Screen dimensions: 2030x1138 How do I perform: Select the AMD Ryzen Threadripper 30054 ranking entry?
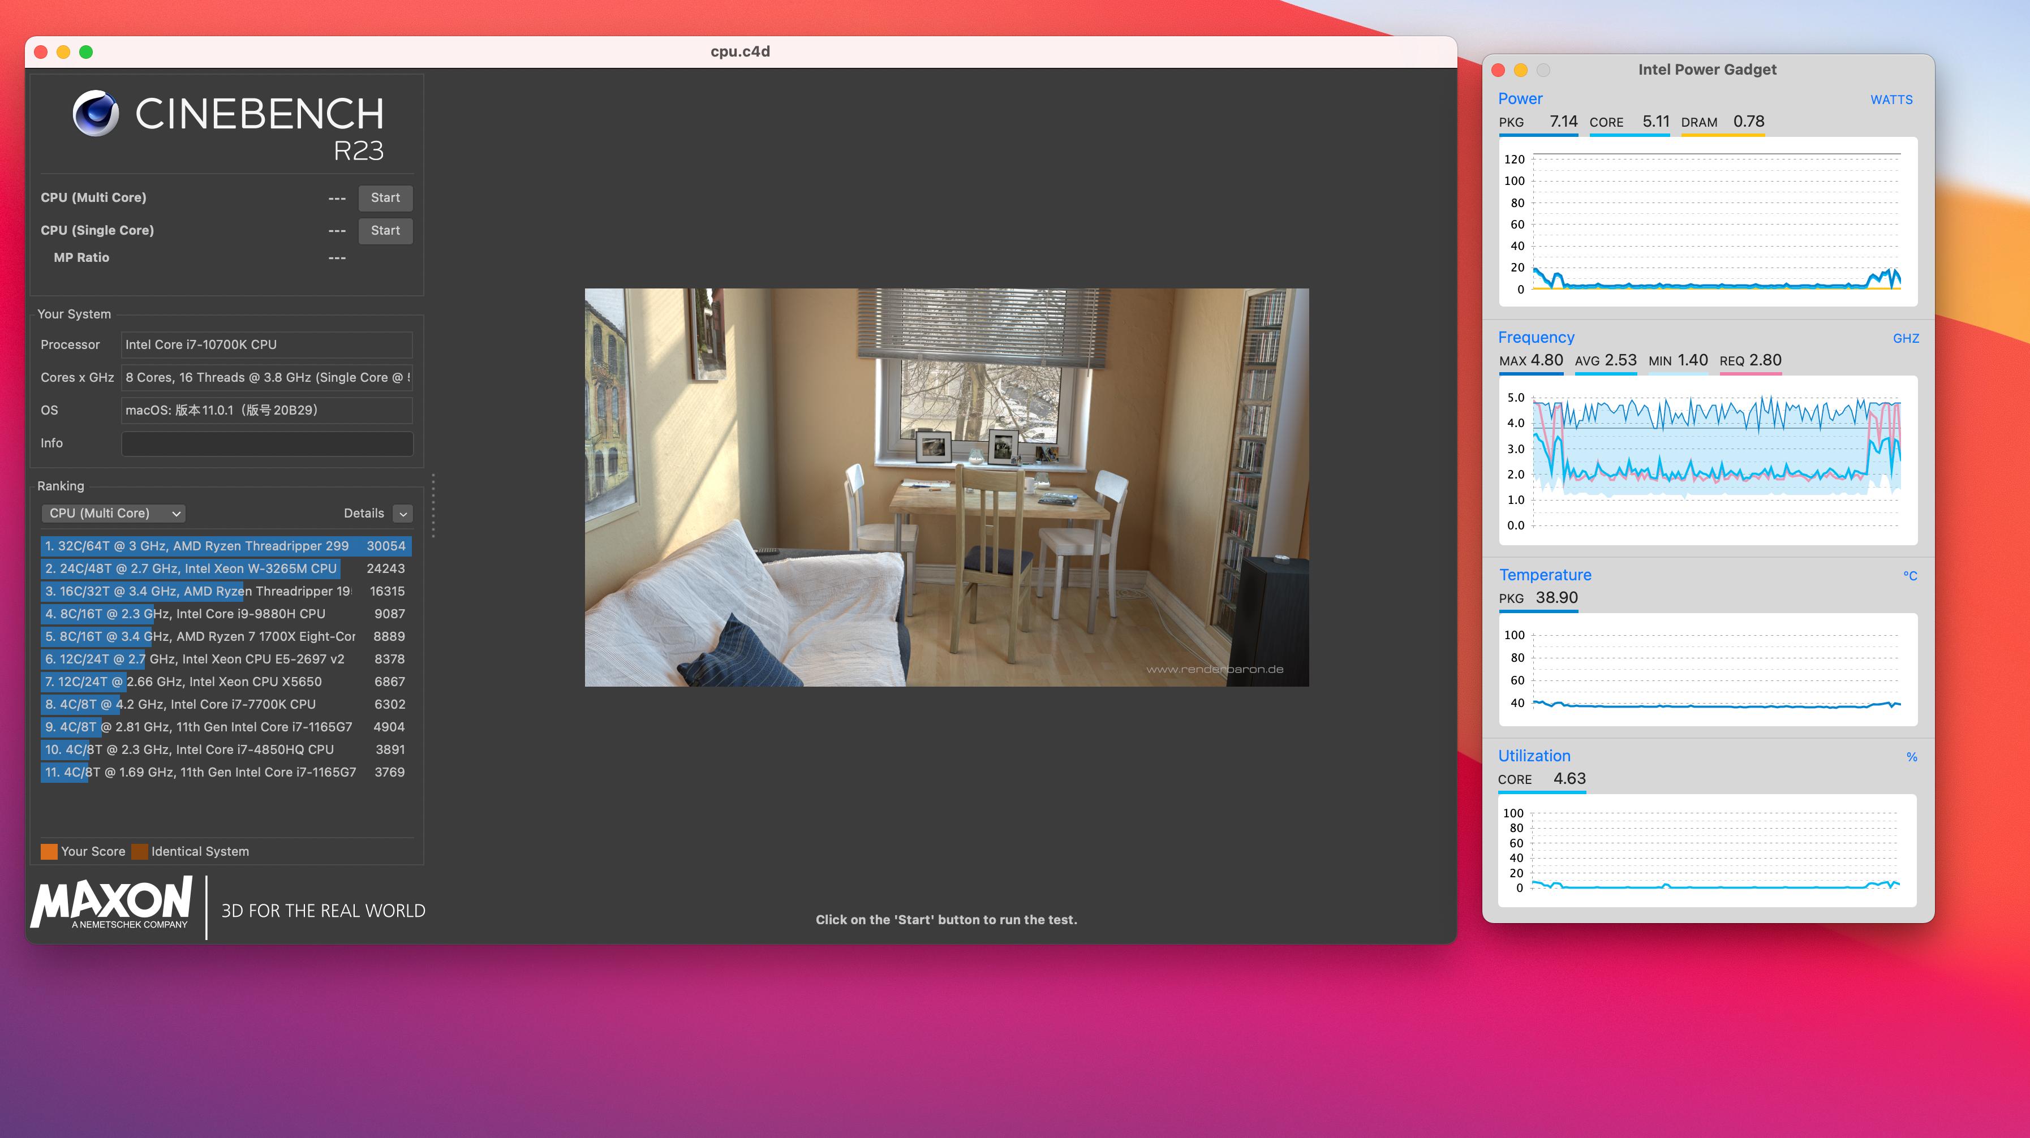coord(225,546)
